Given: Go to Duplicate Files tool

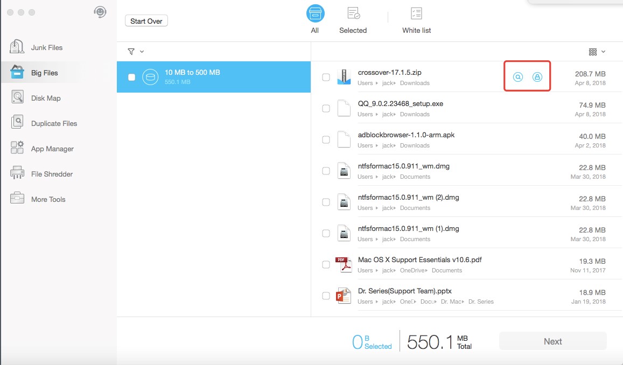Looking at the screenshot, I should pos(54,123).
